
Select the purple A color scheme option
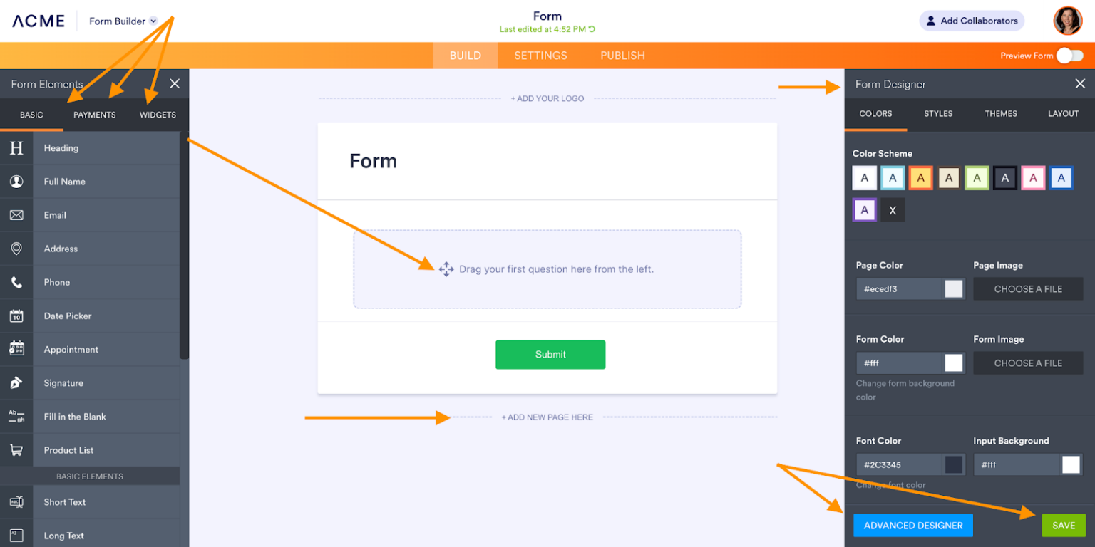pyautogui.click(x=865, y=209)
